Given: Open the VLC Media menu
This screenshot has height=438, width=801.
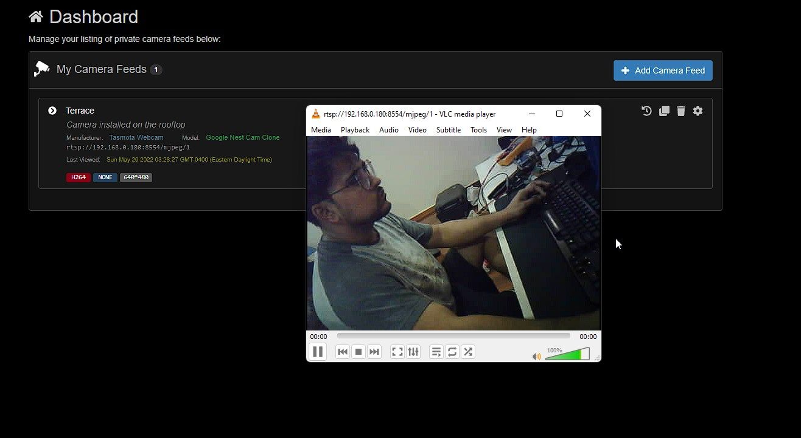Looking at the screenshot, I should 321,130.
